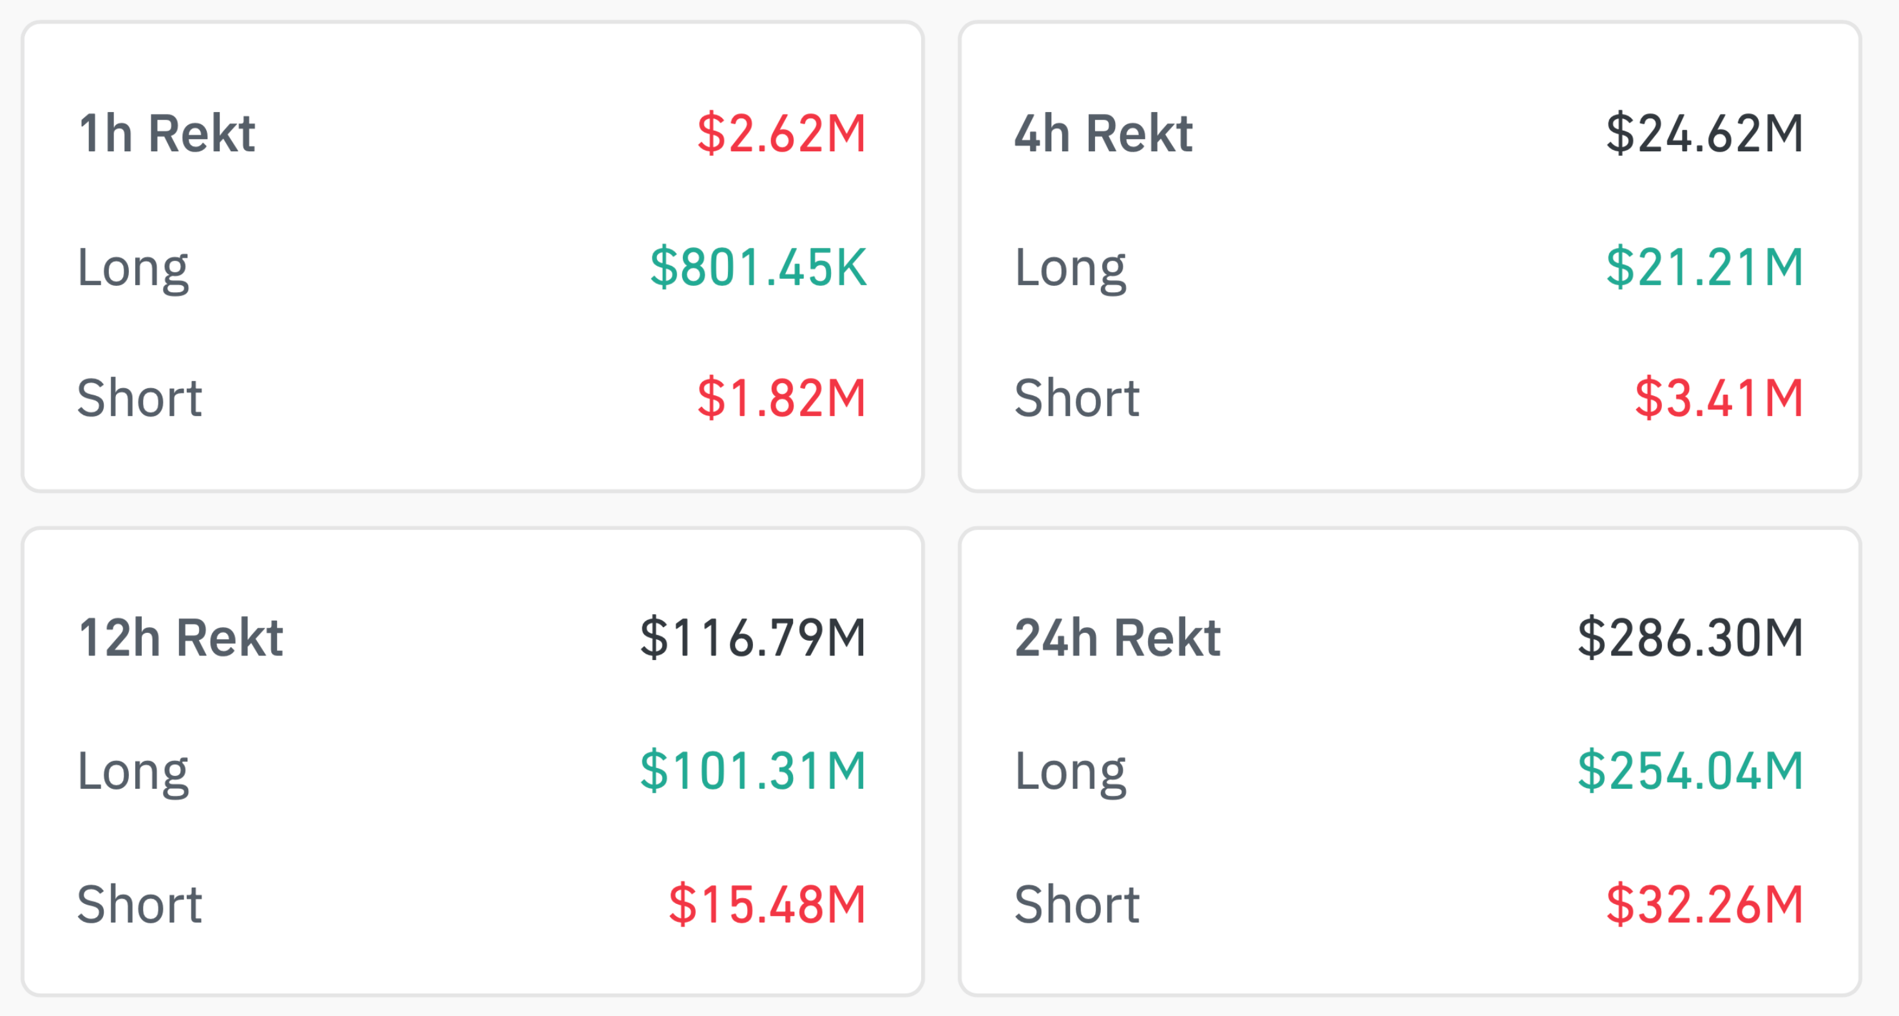Image resolution: width=1899 pixels, height=1016 pixels.
Task: Click the 12h Short value $15.48M
Action: click(767, 904)
